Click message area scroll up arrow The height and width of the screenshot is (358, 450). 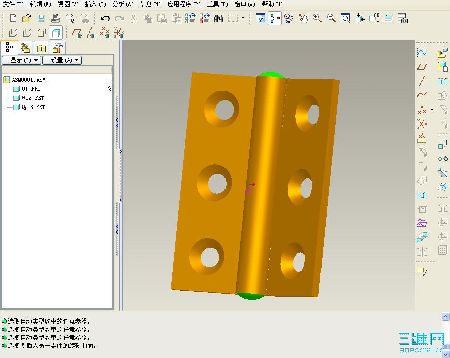445,317
